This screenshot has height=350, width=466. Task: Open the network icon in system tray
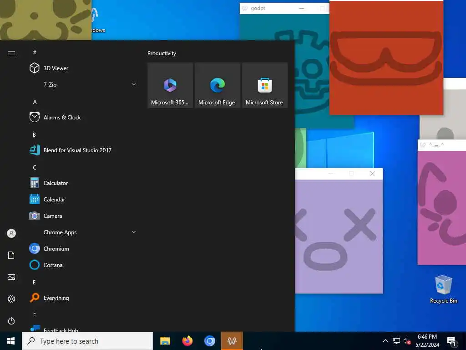(396, 341)
